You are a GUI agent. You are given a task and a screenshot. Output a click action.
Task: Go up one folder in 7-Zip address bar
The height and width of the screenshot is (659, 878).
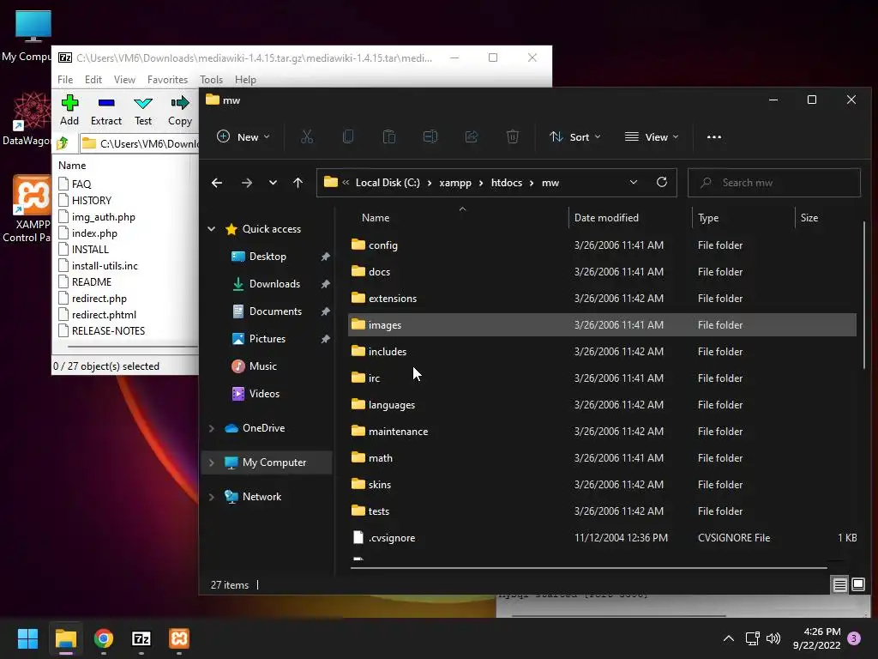pos(63,143)
